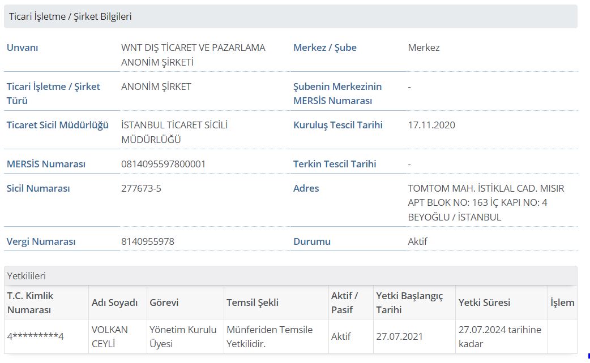Click the tax number value 8140955978

click(x=148, y=241)
